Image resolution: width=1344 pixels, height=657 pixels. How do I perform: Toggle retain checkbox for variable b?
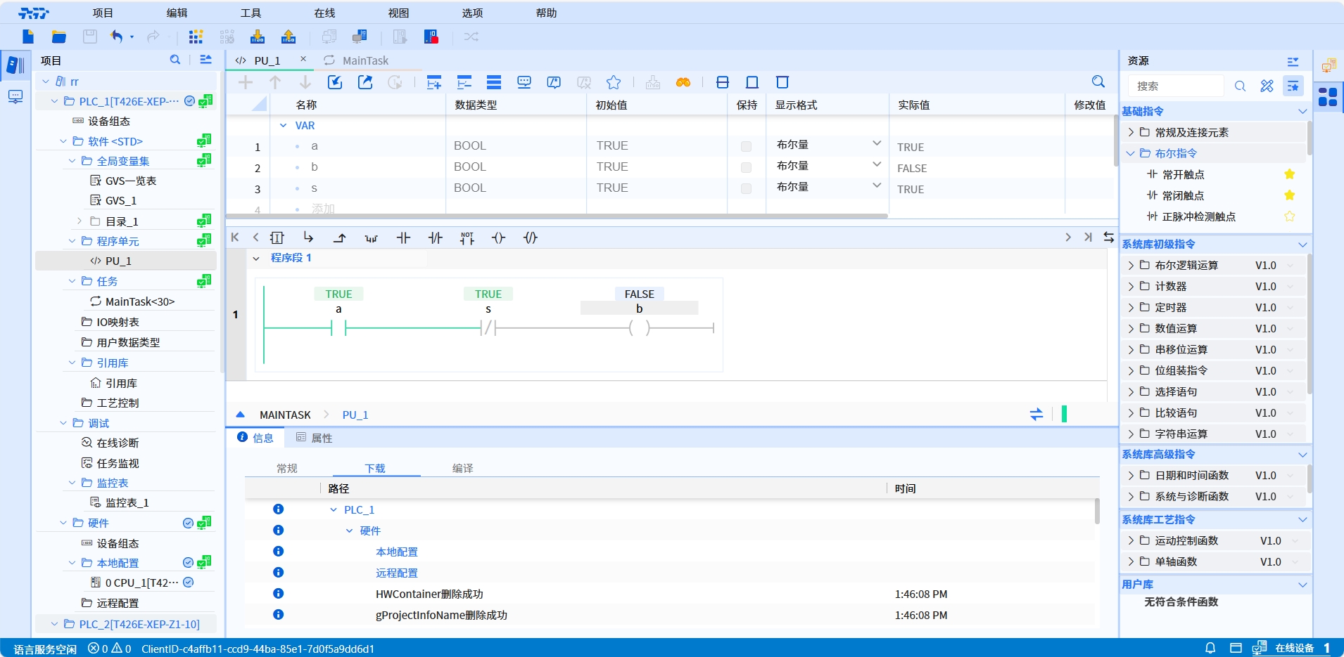pos(746,167)
